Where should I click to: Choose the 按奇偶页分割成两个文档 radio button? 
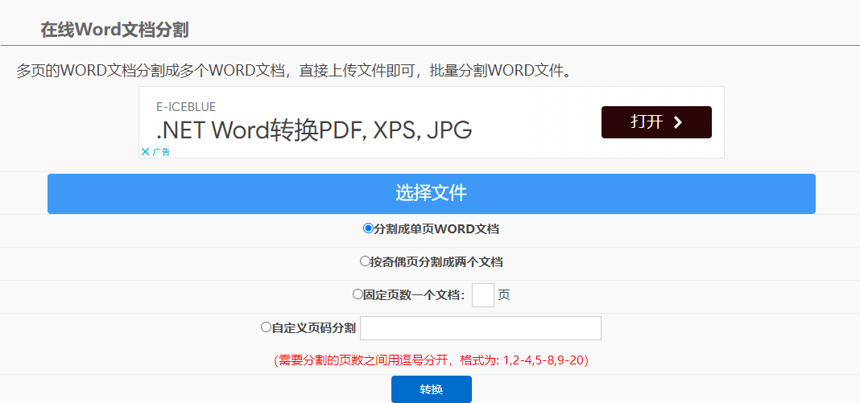(x=364, y=261)
